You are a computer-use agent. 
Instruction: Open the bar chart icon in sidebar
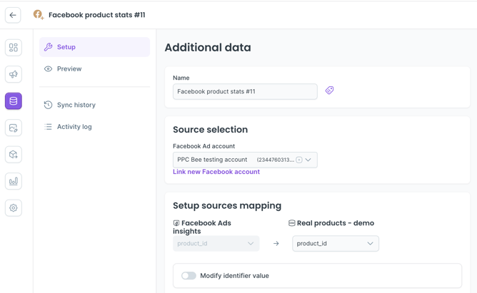pyautogui.click(x=14, y=181)
